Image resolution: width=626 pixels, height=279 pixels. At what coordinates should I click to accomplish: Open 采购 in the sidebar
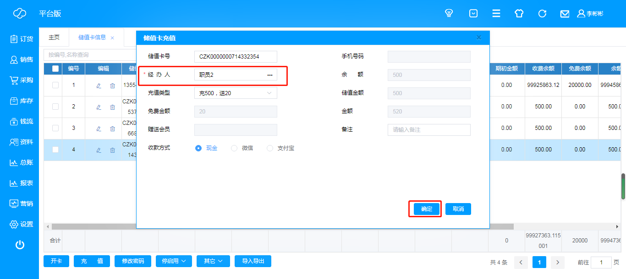coord(22,80)
